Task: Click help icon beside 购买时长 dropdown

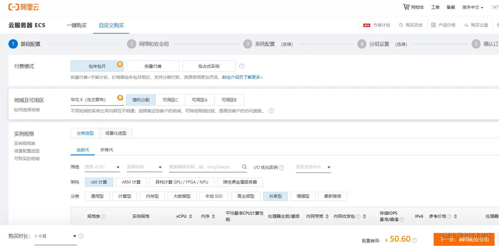Action: click(81, 236)
